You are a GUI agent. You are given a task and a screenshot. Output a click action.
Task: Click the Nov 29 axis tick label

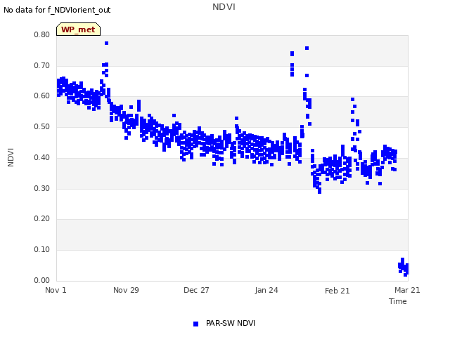pyautogui.click(x=126, y=290)
